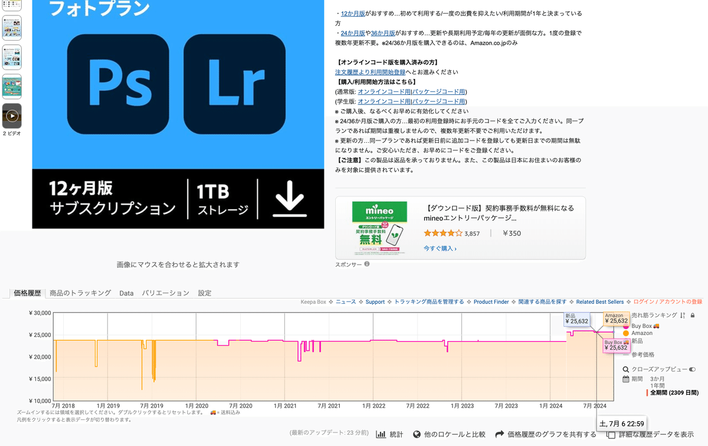Click the sort icon next to 売れ筋ランキング
This screenshot has height=446, width=708.
[x=683, y=316]
